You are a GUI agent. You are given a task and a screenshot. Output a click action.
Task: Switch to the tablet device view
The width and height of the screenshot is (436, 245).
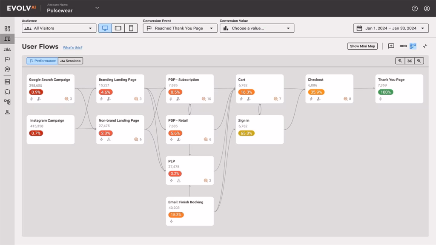point(118,28)
